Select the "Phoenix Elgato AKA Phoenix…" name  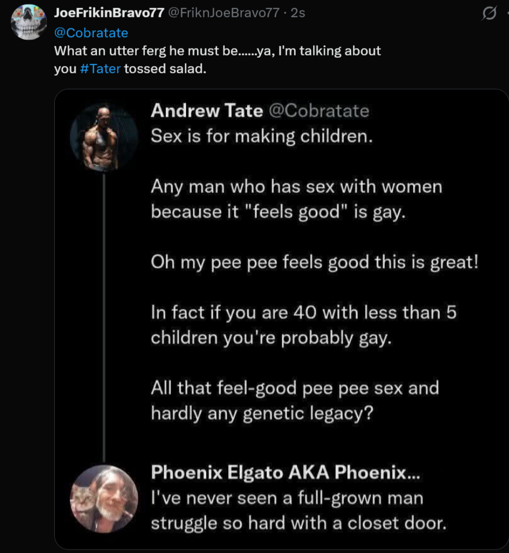click(x=287, y=473)
